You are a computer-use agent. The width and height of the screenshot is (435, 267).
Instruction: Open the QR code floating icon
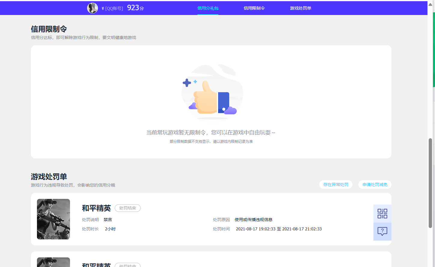coord(382,214)
